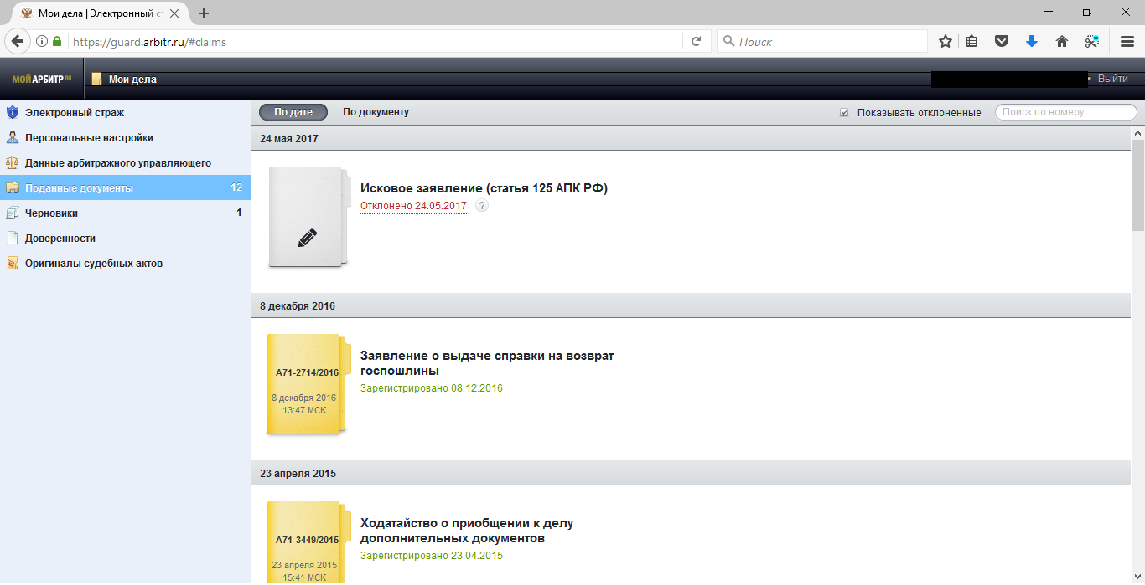Open the Firefox hamburger menu
The image size is (1145, 585).
1127,41
